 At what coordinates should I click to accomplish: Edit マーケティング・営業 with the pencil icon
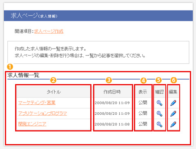[x=173, y=103]
